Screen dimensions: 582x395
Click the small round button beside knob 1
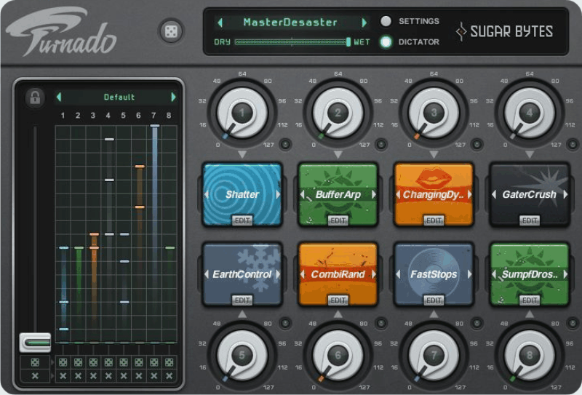[284, 143]
